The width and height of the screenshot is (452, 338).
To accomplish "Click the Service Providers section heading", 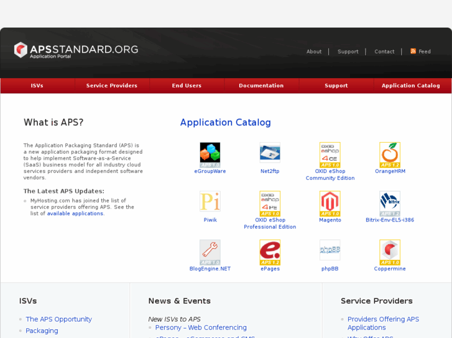I will 377,301.
